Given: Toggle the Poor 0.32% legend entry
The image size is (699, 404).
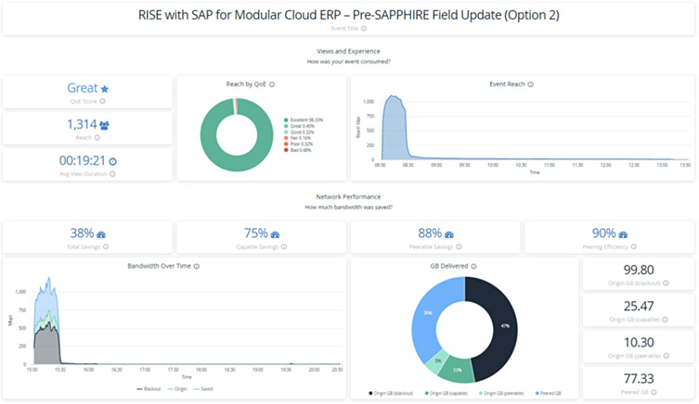Looking at the screenshot, I should coord(298,145).
